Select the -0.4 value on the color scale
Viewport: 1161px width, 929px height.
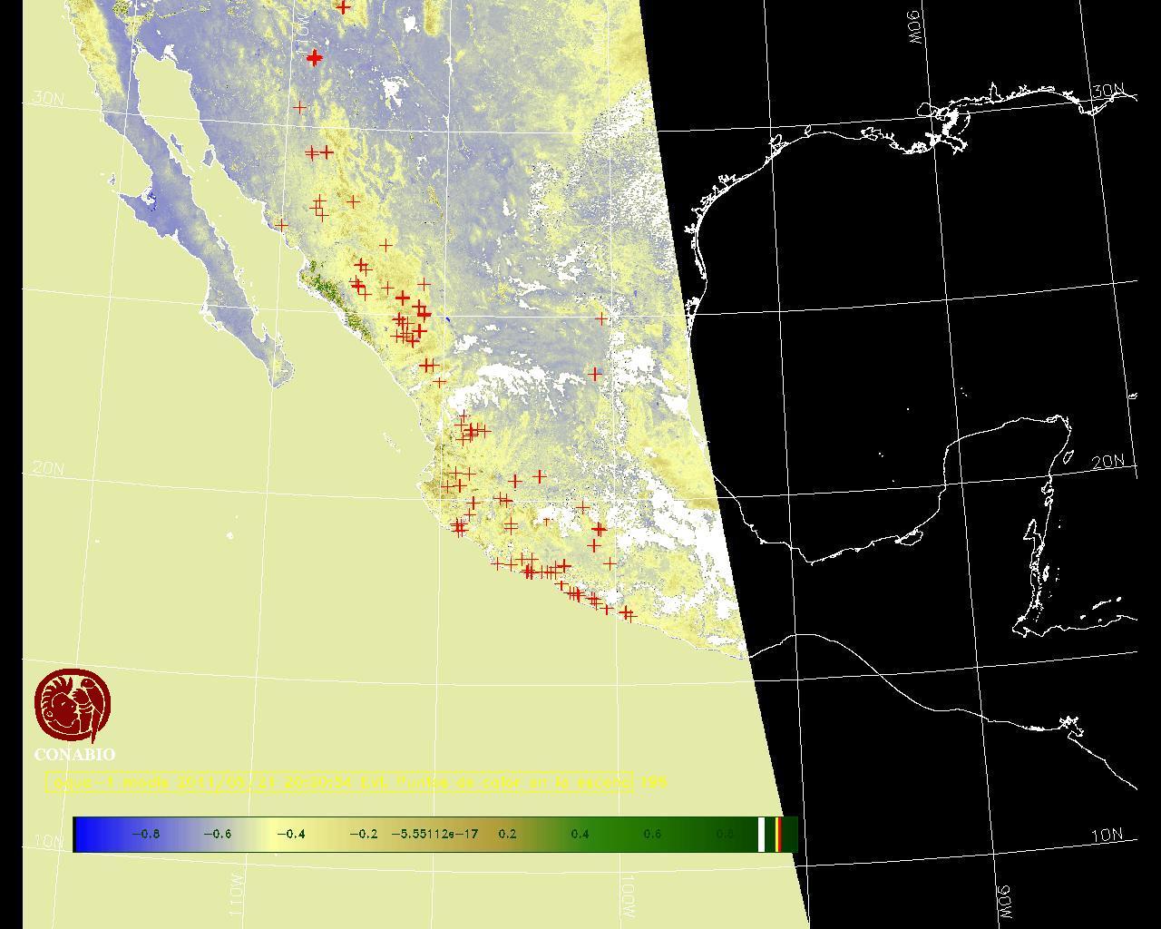pyautogui.click(x=290, y=834)
